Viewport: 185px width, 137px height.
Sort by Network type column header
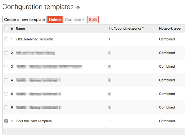coord(170,29)
